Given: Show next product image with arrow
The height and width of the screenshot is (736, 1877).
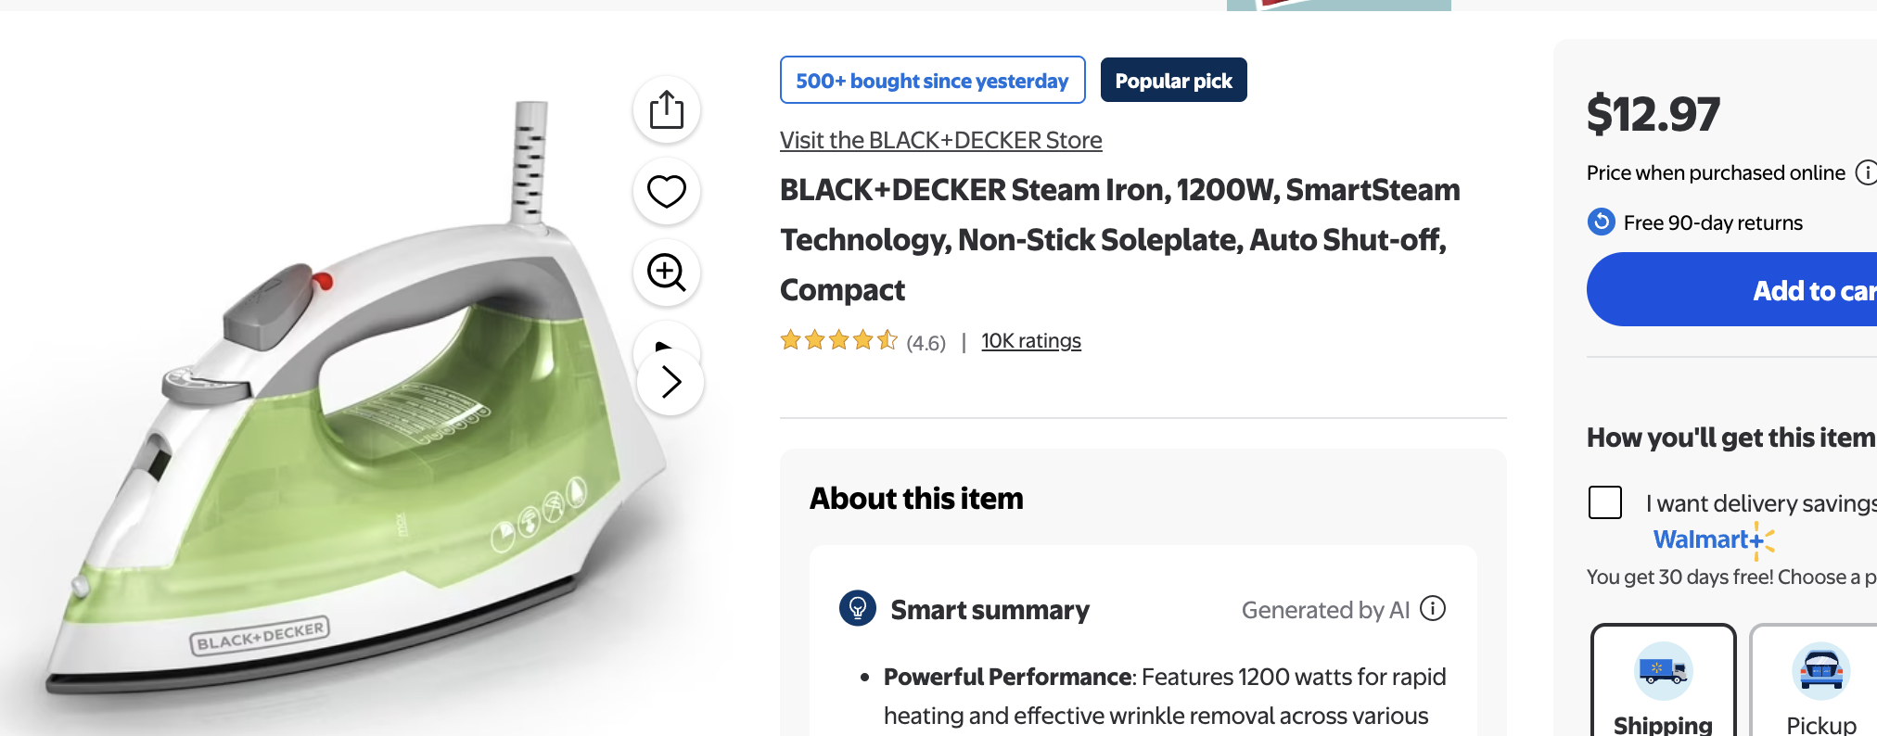Looking at the screenshot, I should [670, 382].
